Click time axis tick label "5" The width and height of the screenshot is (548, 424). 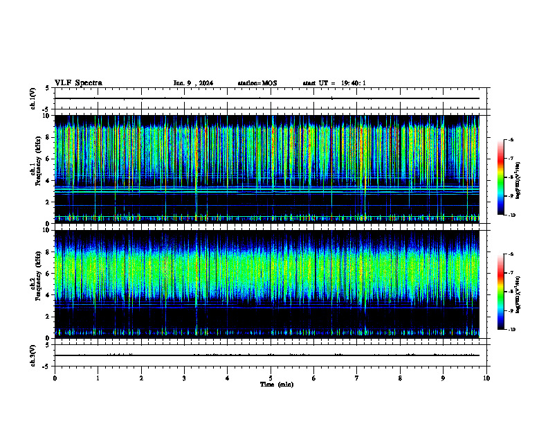click(271, 378)
